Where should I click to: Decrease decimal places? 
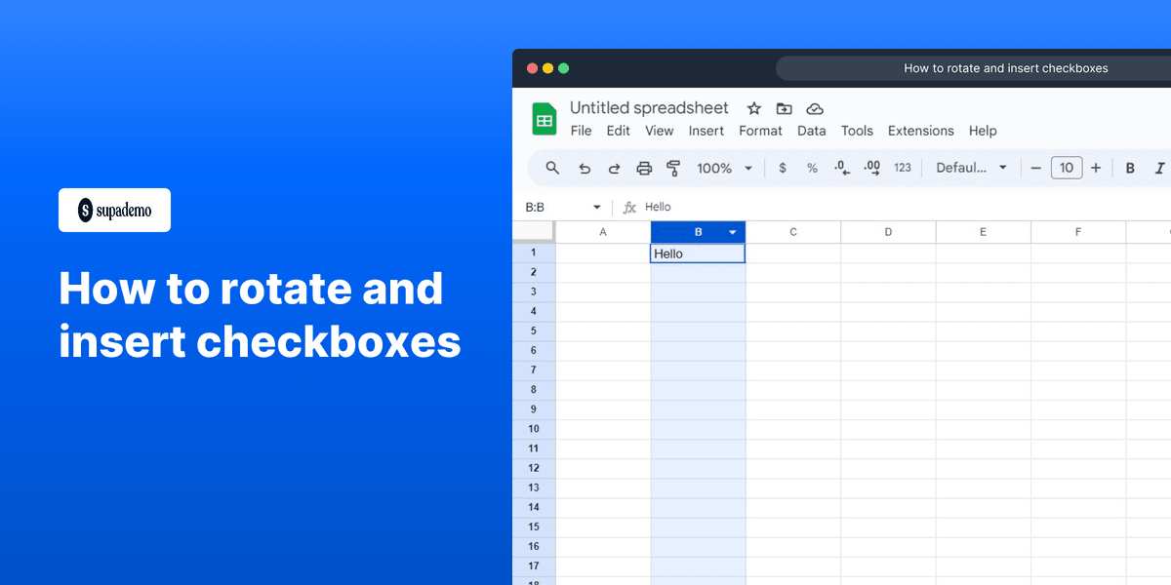click(x=841, y=168)
